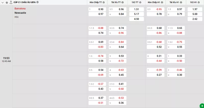This screenshot has height=108, width=204.
Task: Click the green scroll-to-top arrow button
Action: (201, 105)
